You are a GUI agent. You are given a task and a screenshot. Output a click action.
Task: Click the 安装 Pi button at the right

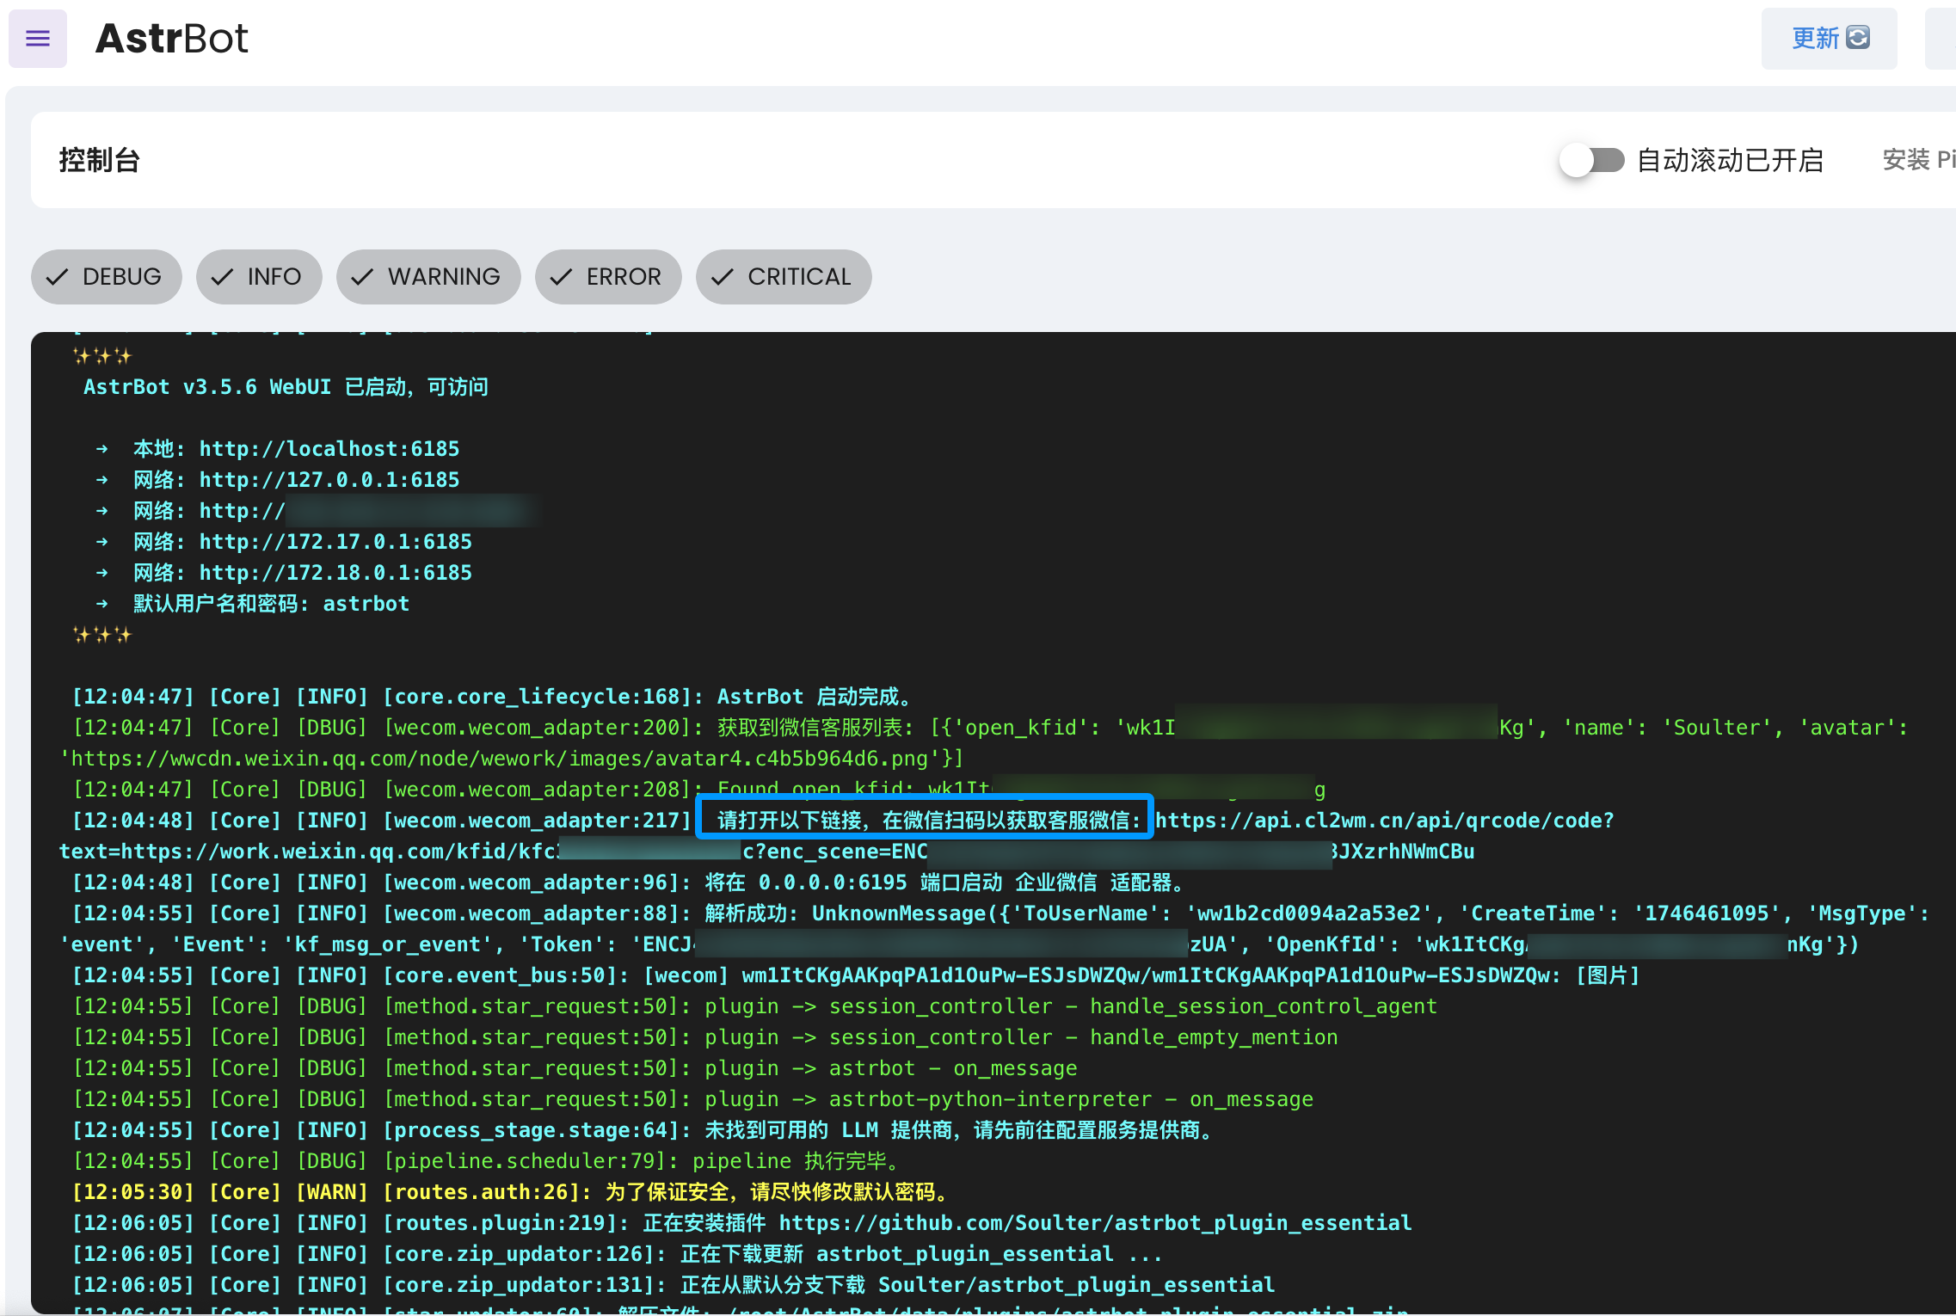pyautogui.click(x=1918, y=160)
